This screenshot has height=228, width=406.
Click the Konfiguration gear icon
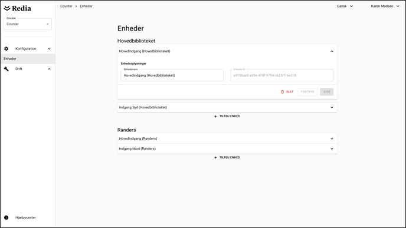click(6, 48)
